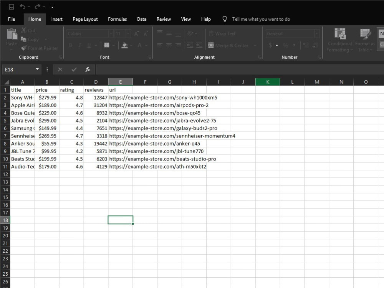Open the Customize Quick Access Toolbar arrow
Screen dimensions: 384x288
point(52,7)
